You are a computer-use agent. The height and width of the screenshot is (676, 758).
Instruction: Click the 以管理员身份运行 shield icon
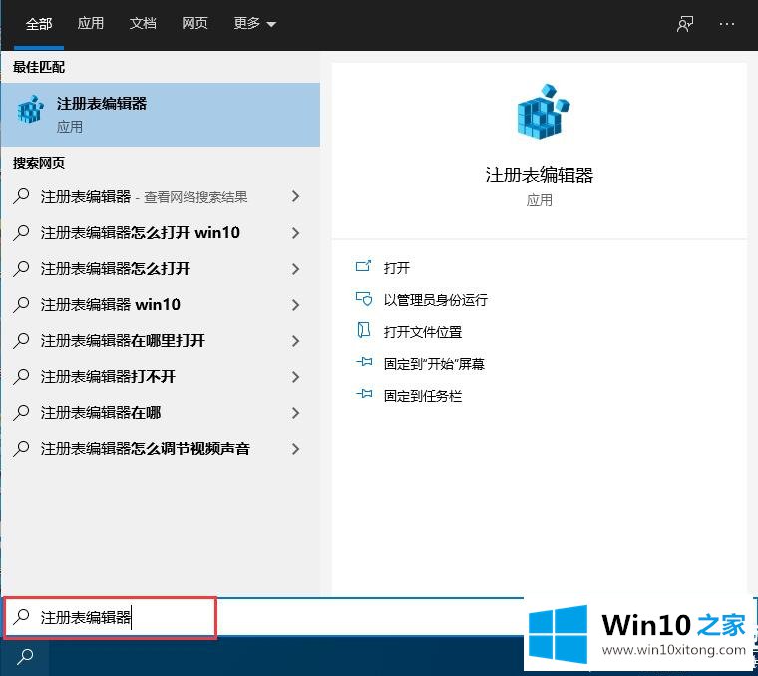click(364, 299)
